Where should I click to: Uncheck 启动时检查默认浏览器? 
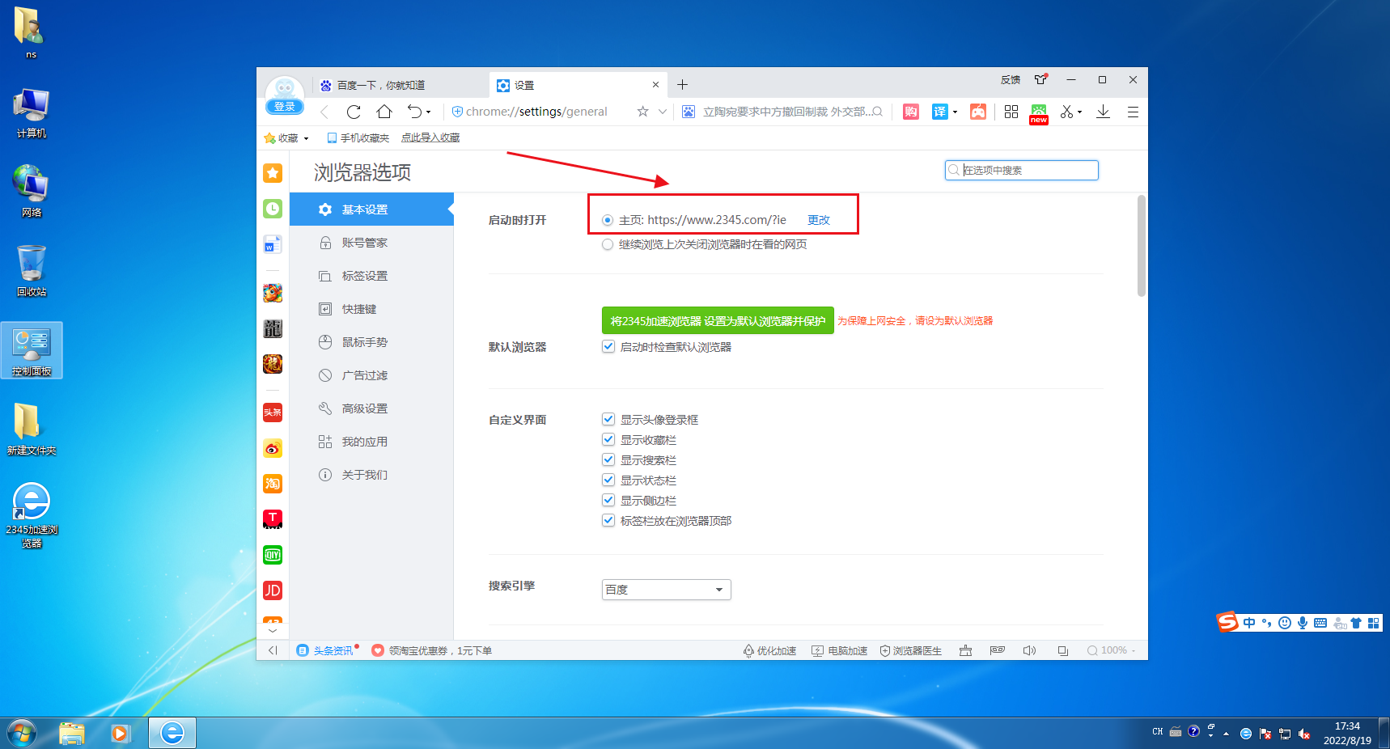[608, 346]
